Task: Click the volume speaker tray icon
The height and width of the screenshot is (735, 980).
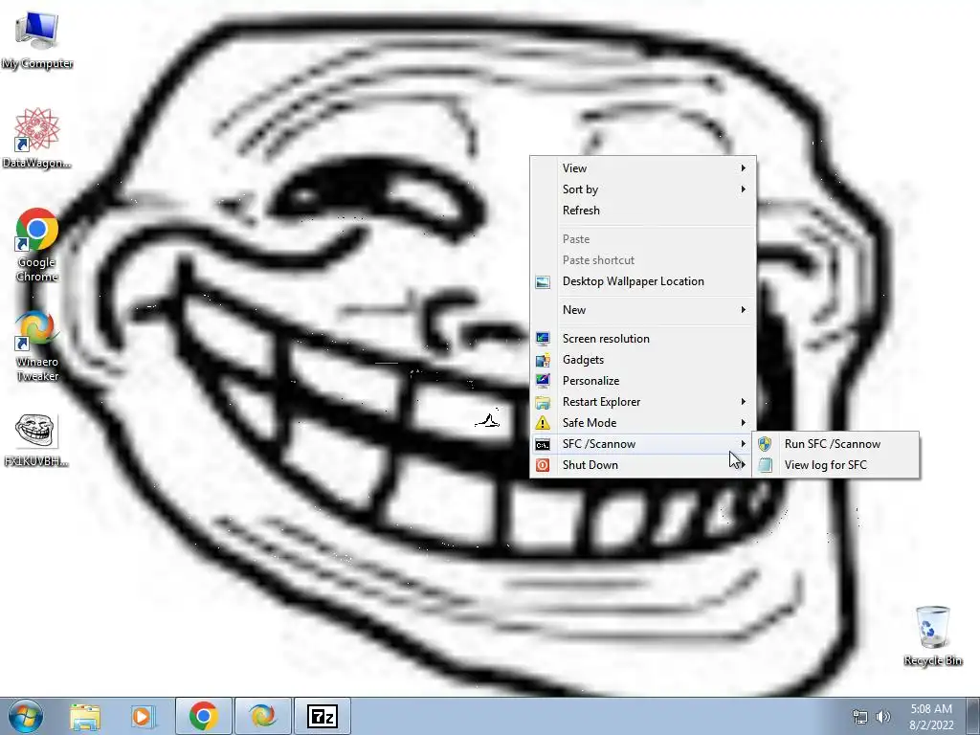Action: coord(882,717)
